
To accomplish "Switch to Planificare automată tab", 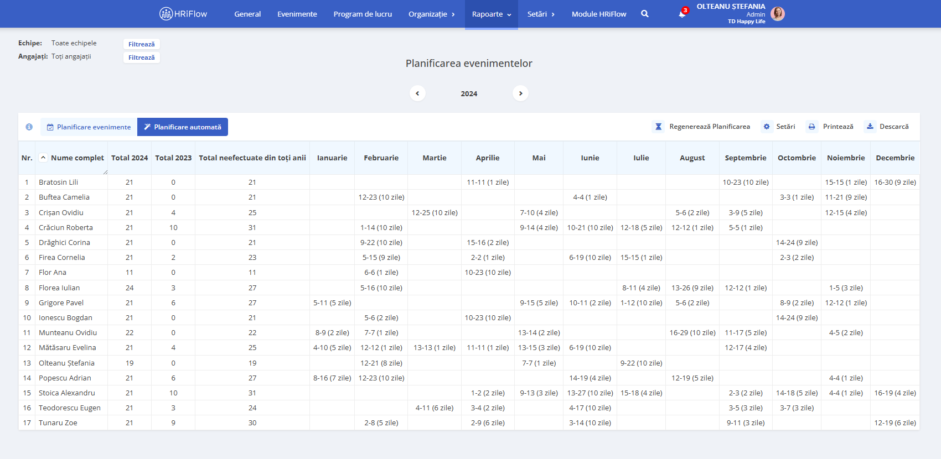I will [183, 127].
